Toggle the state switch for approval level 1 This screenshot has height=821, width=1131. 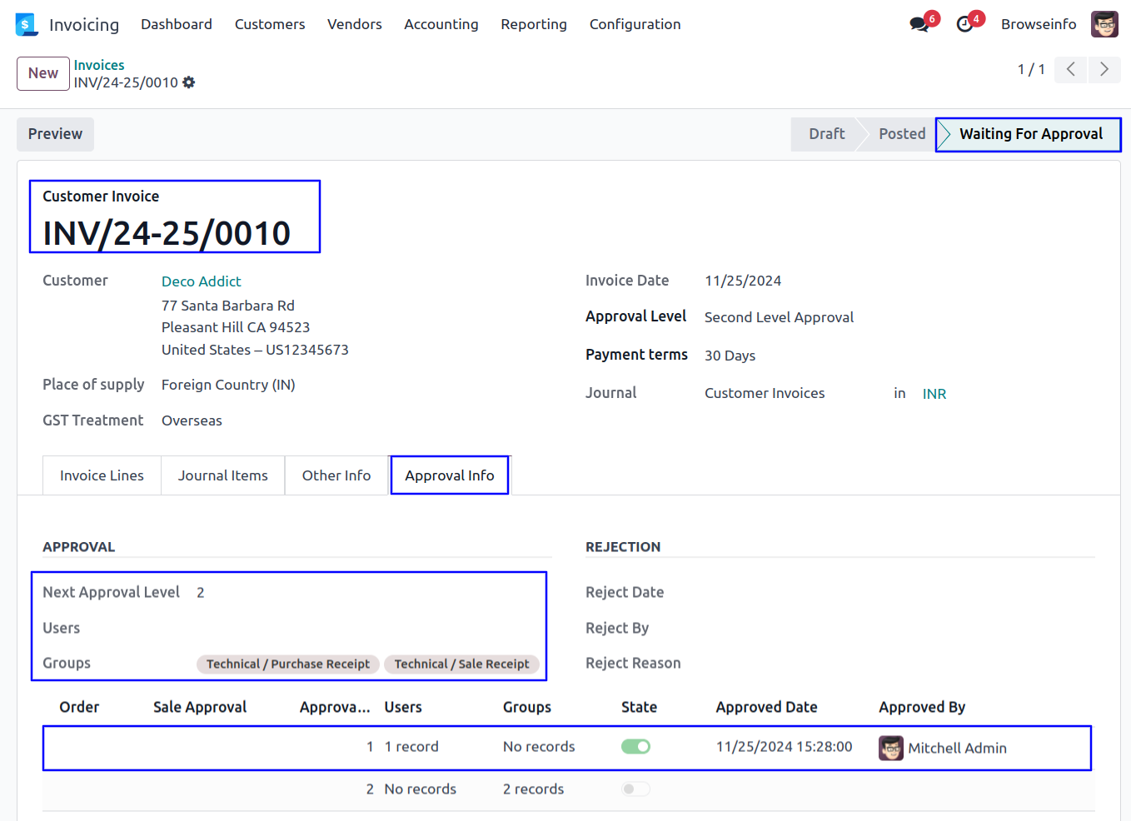coord(635,747)
